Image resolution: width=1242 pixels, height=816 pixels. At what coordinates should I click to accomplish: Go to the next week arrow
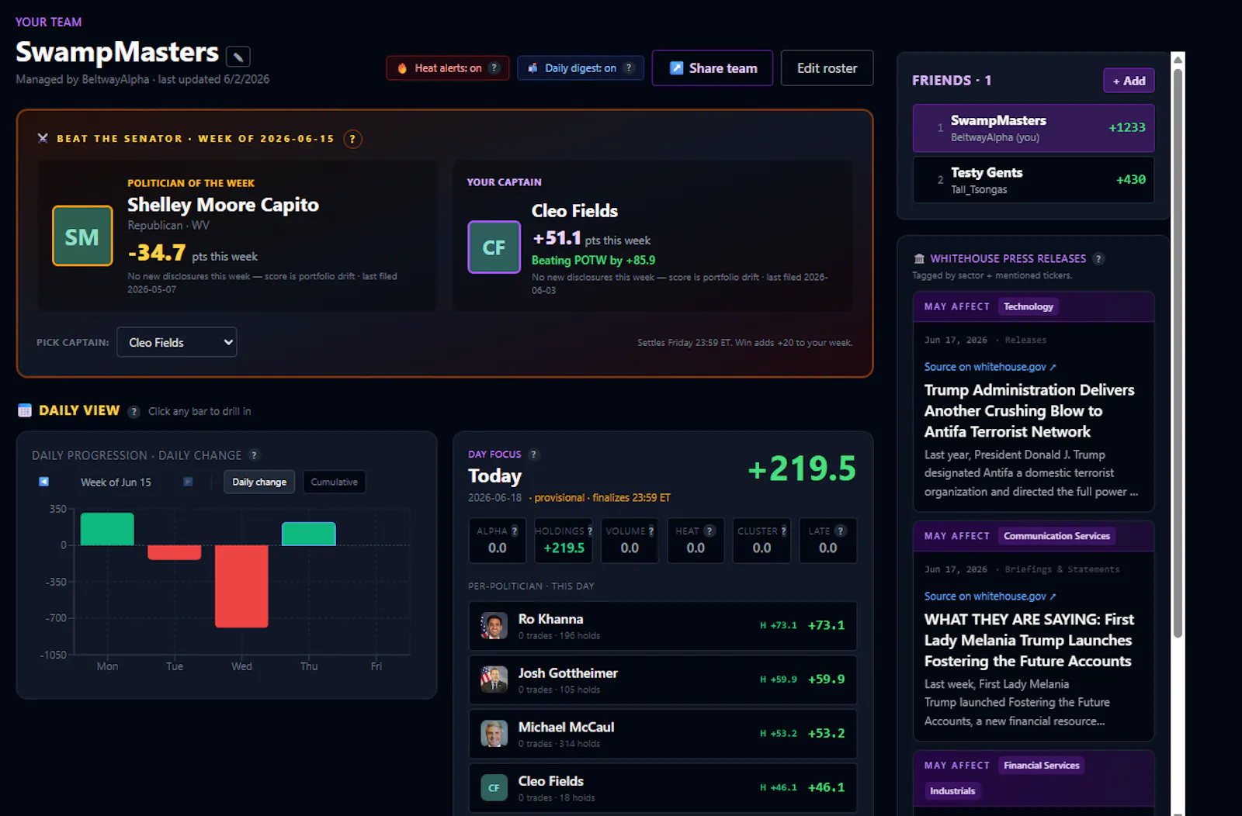(188, 482)
